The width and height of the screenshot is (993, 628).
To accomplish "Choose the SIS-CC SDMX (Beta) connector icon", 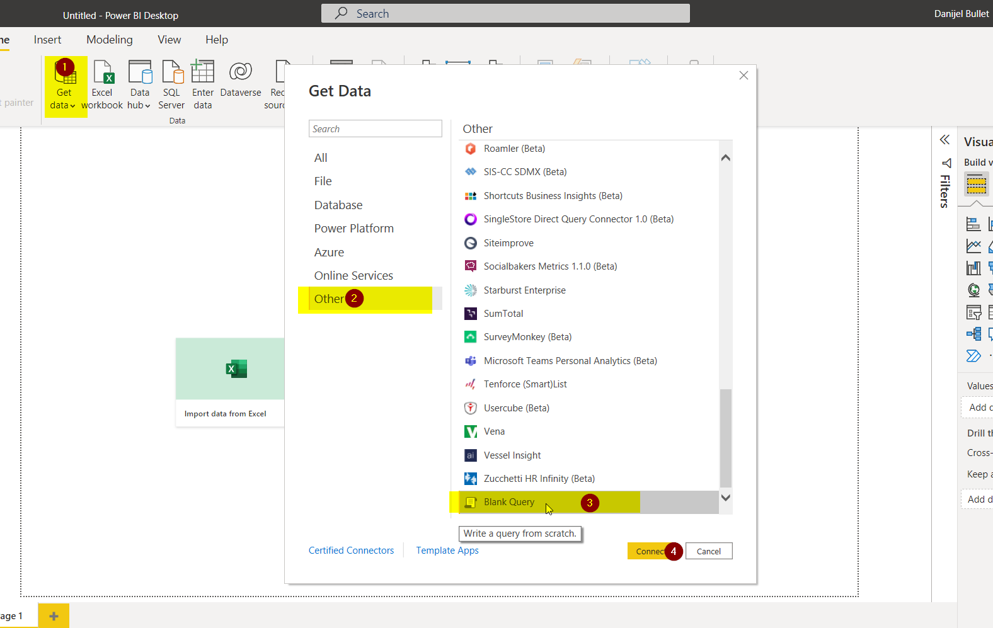I will [x=471, y=172].
